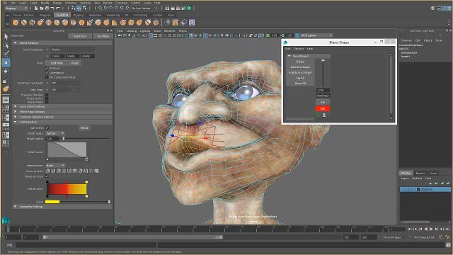Click the Maya logo at toolbox bottom
This screenshot has width=453, height=255.
coord(6,220)
